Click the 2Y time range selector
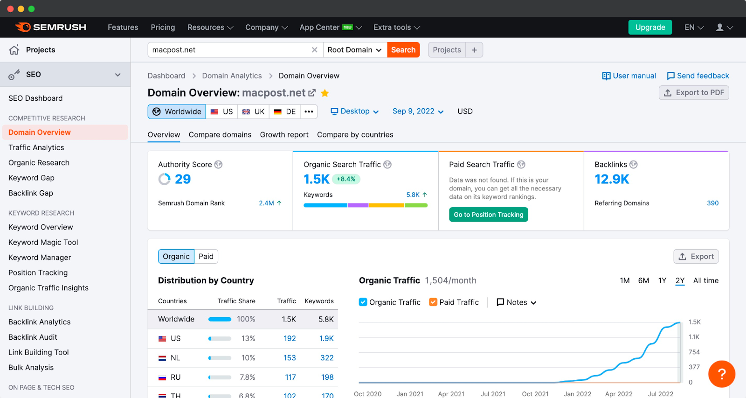Viewport: 746px width, 398px height. point(680,280)
